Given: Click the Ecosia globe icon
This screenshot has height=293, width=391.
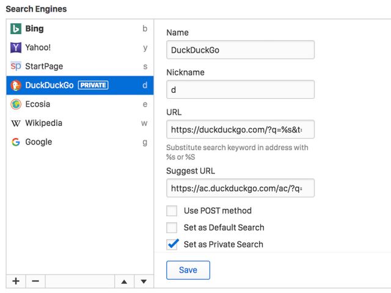Looking at the screenshot, I should [16, 104].
